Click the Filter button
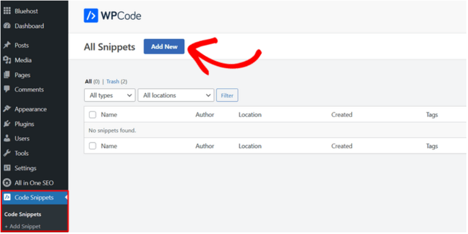The height and width of the screenshot is (234, 468). pyautogui.click(x=227, y=95)
